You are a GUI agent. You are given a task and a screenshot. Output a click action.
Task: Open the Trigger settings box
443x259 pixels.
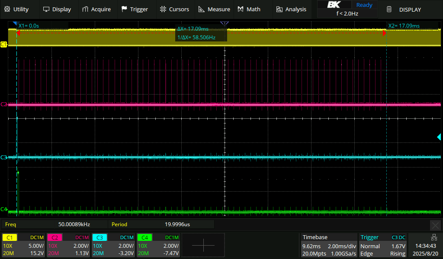pyautogui.click(x=382, y=245)
